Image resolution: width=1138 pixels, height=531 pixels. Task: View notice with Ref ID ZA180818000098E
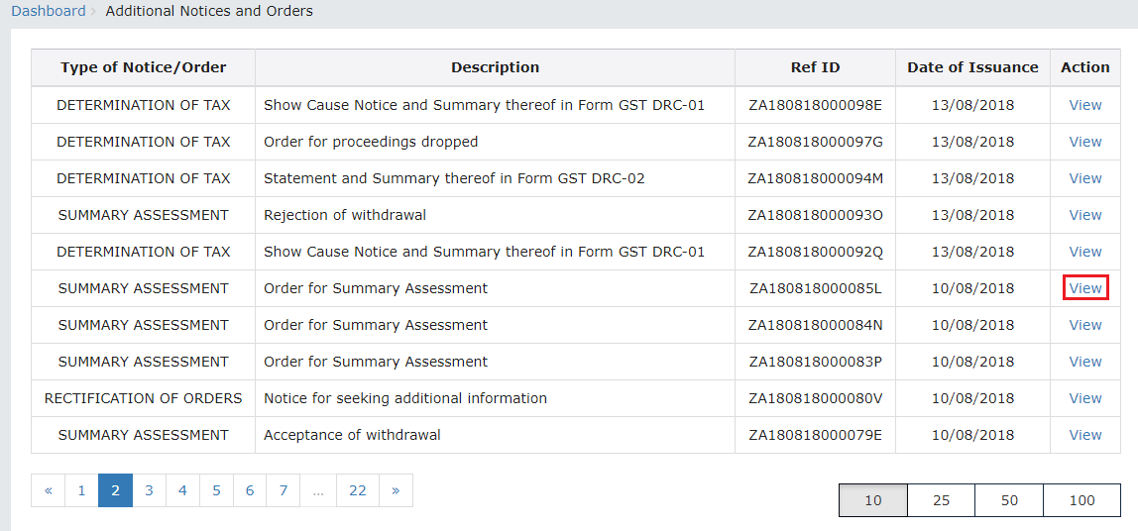coord(1084,105)
